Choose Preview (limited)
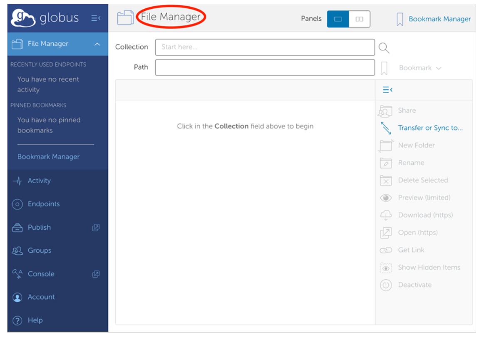The image size is (484, 340). pyautogui.click(x=424, y=197)
